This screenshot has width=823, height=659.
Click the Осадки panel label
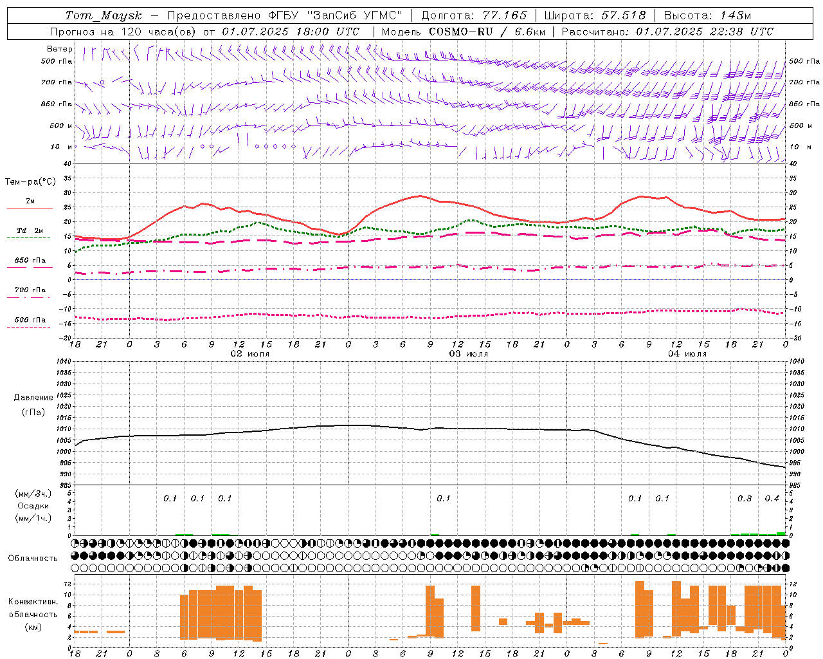pyautogui.click(x=33, y=506)
